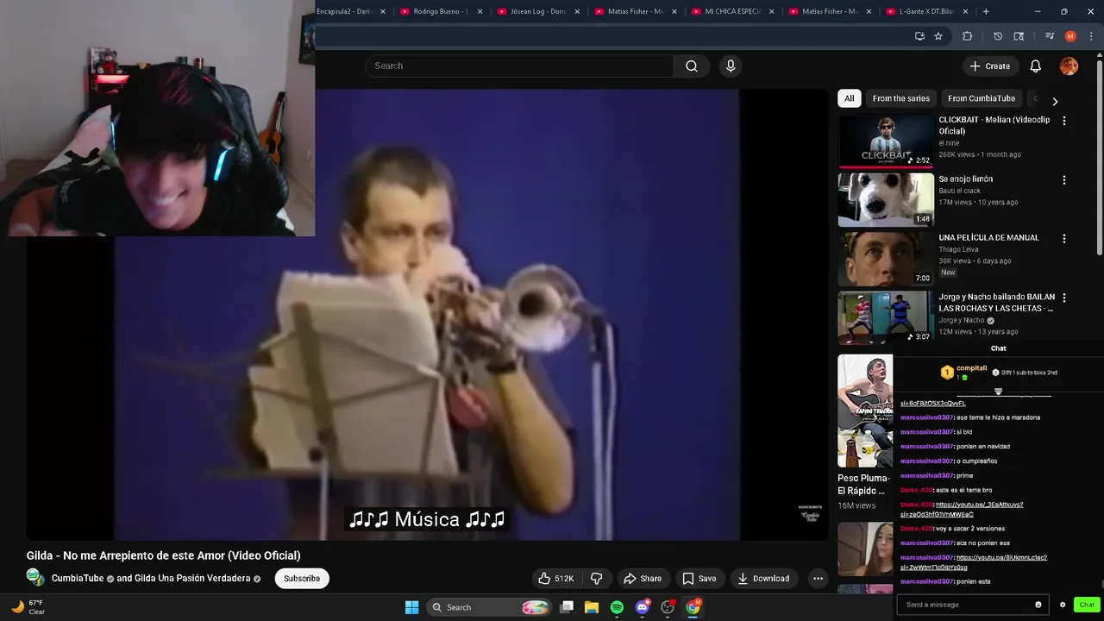Open Chrome profile M avatar

(x=1070, y=36)
